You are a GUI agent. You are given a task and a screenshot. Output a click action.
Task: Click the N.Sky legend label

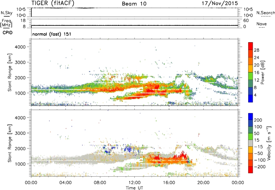click(7, 13)
